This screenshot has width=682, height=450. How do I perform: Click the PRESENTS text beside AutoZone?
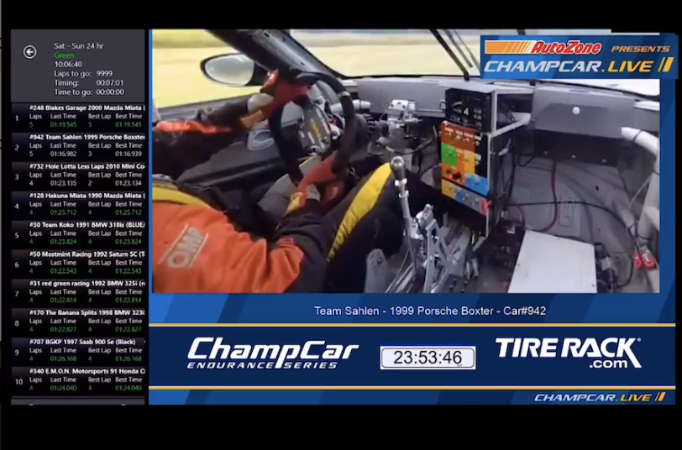(x=640, y=50)
